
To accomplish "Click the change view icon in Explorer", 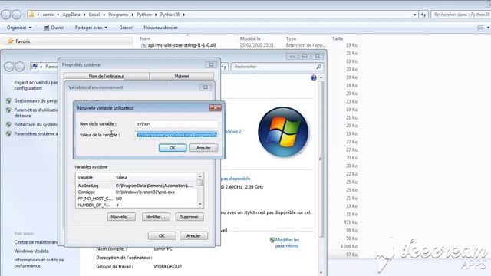I will [480, 28].
